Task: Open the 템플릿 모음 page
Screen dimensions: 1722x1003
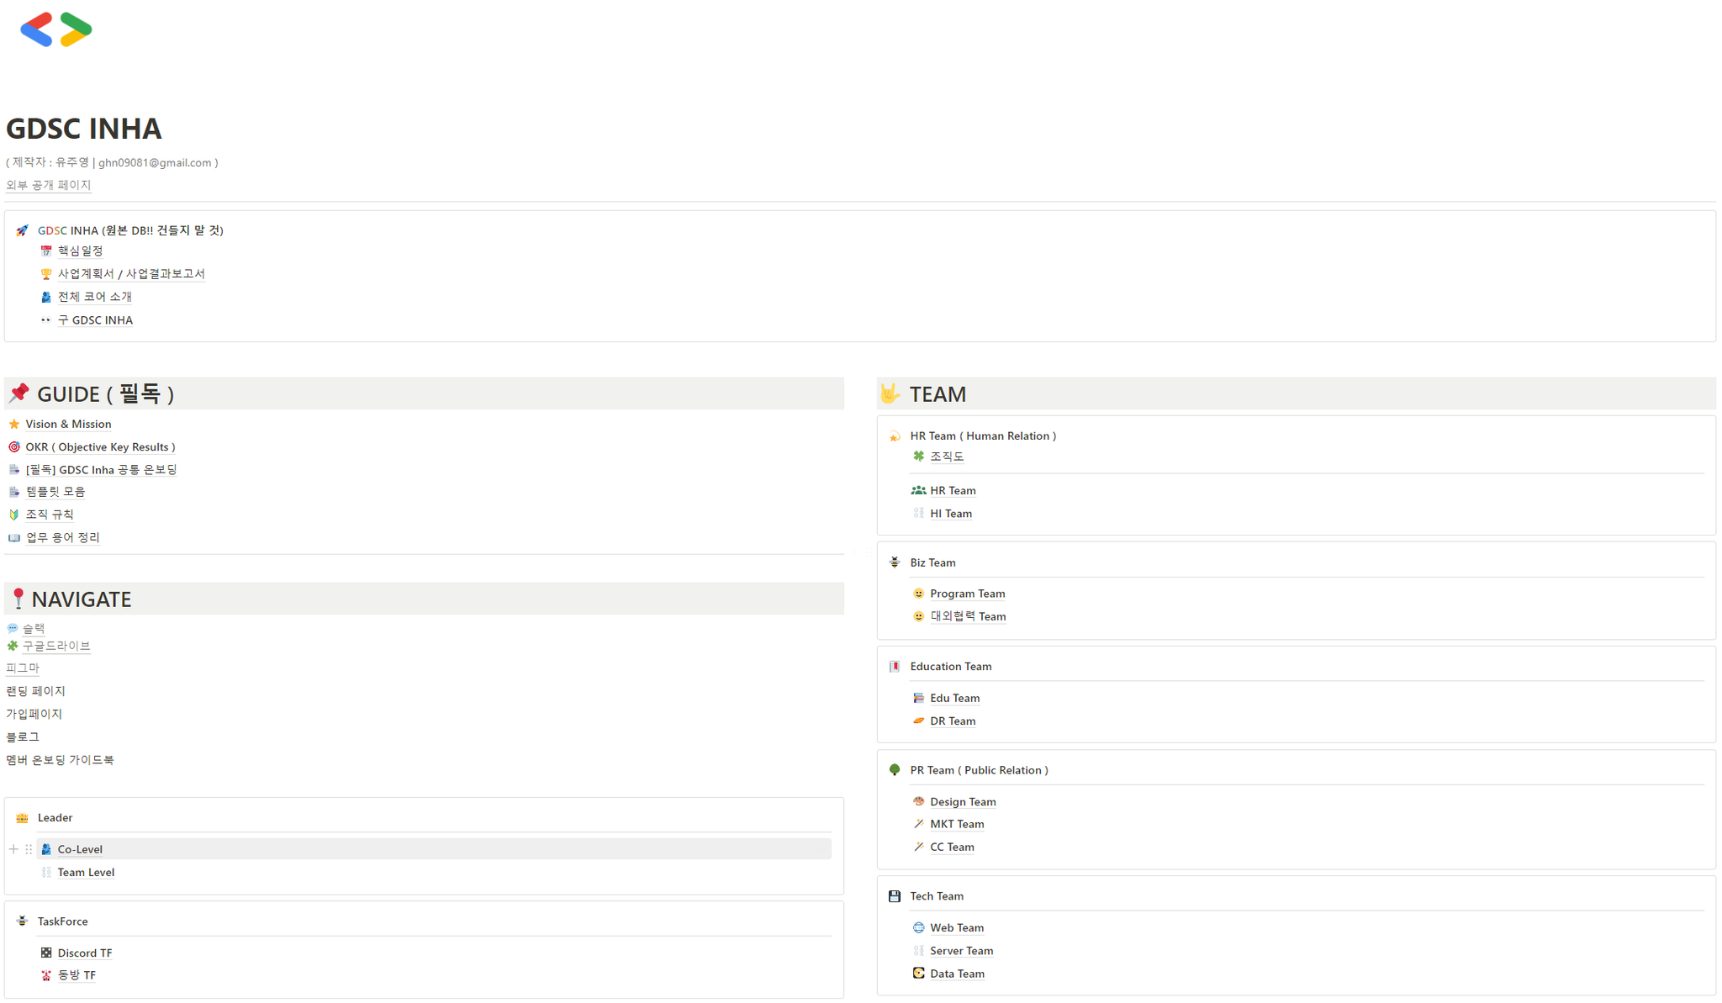Action: [x=55, y=492]
